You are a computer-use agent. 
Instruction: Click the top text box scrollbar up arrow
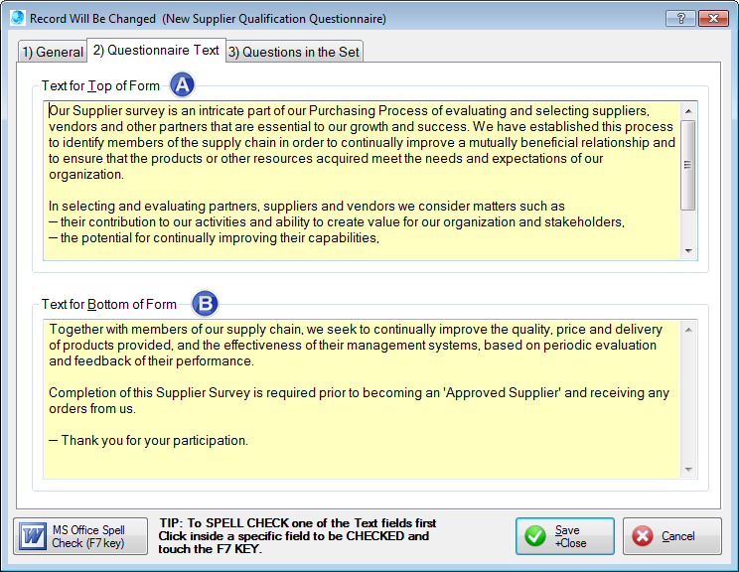click(x=688, y=109)
